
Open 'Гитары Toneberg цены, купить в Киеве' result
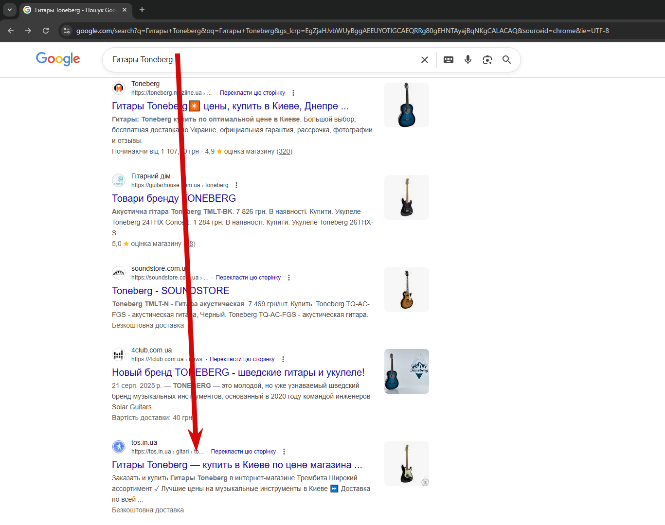230,106
